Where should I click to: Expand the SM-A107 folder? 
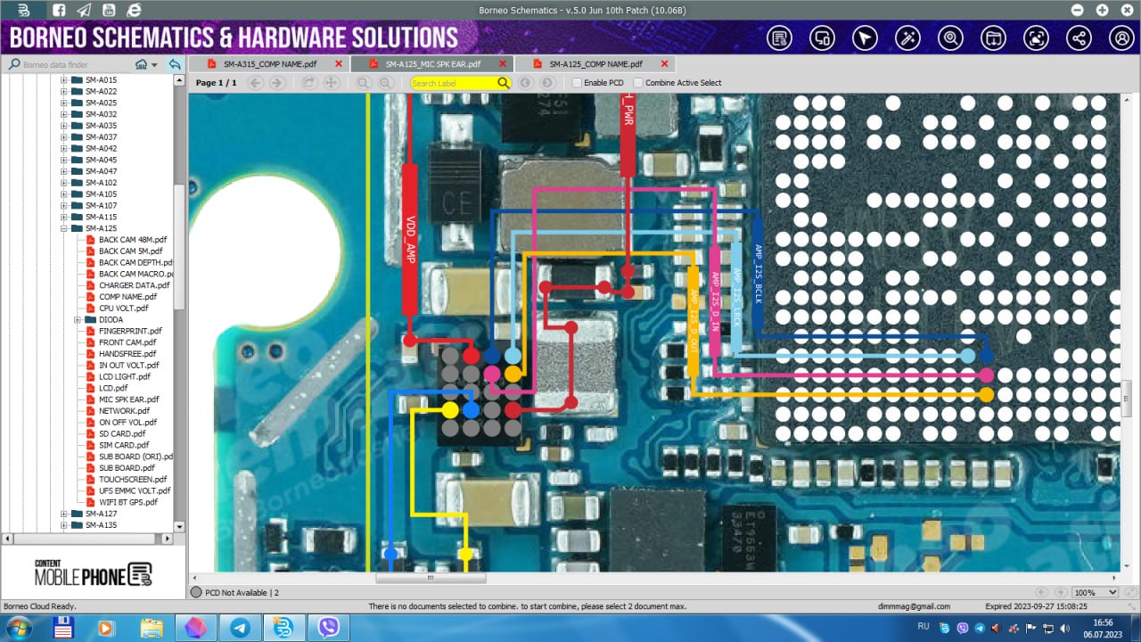click(x=64, y=206)
